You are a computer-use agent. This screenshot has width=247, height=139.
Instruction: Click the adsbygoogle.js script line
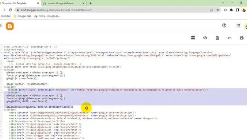click(x=108, y=90)
